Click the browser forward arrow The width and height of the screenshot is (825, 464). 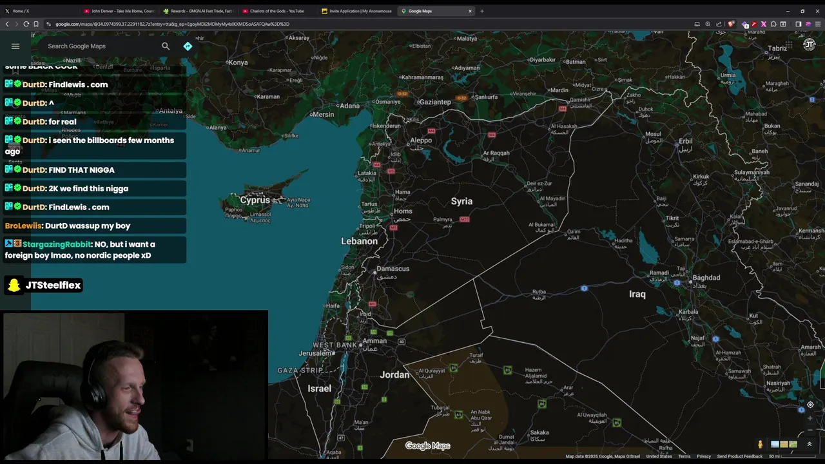click(17, 24)
